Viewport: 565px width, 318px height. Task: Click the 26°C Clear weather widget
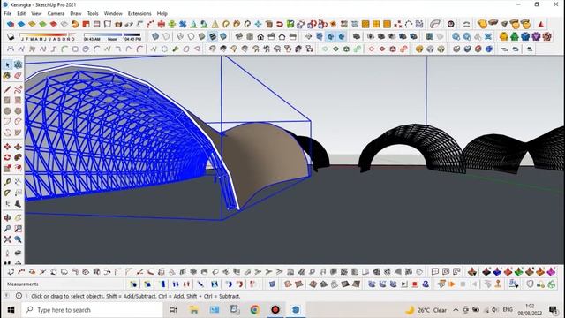(426, 310)
